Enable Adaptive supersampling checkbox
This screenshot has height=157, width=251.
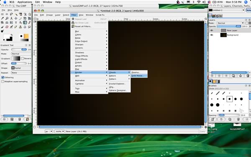[3, 82]
